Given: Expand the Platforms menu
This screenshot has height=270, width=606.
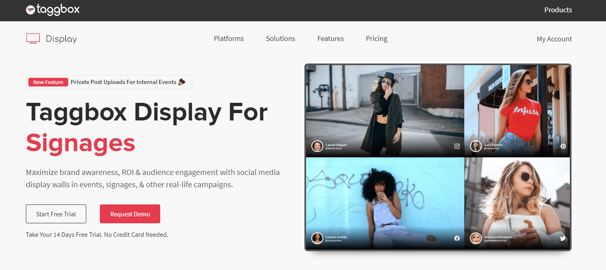Looking at the screenshot, I should 229,39.
